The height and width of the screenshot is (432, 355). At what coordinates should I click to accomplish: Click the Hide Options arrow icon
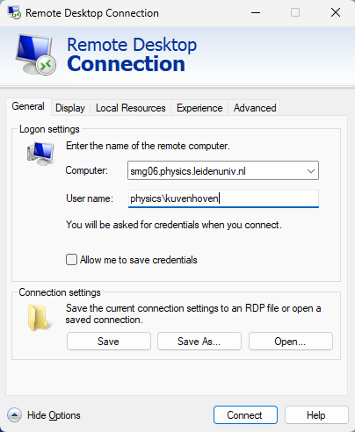14,415
